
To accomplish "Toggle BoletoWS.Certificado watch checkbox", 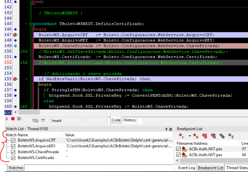I will [13, 158].
